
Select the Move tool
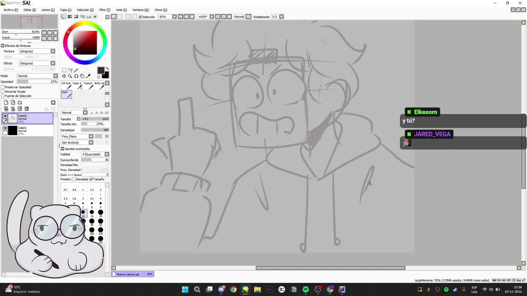64,76
